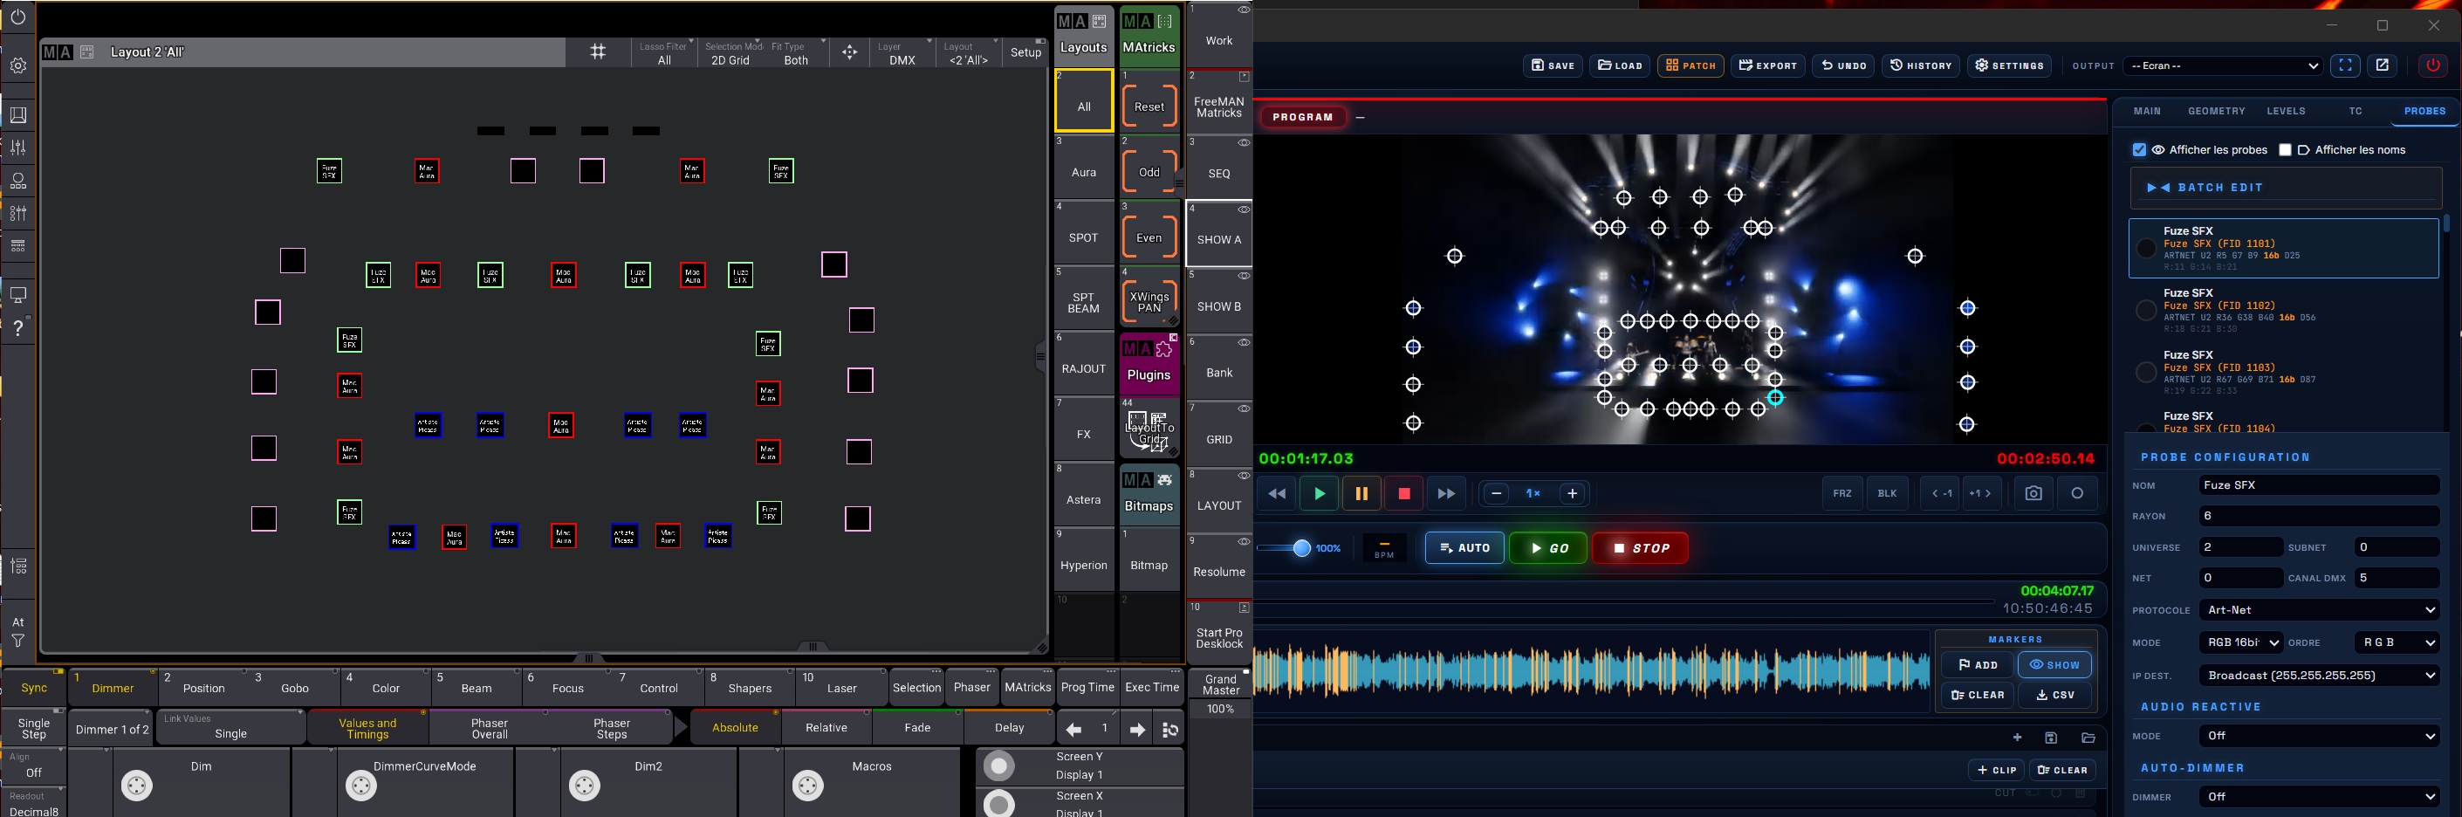
Task: Toggle the Sync button
Action: (x=34, y=688)
